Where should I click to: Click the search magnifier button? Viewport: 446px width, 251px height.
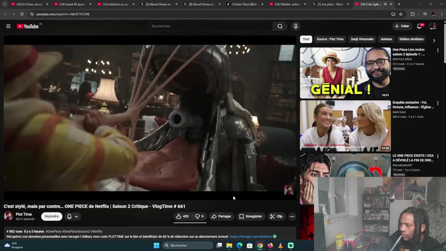click(280, 26)
